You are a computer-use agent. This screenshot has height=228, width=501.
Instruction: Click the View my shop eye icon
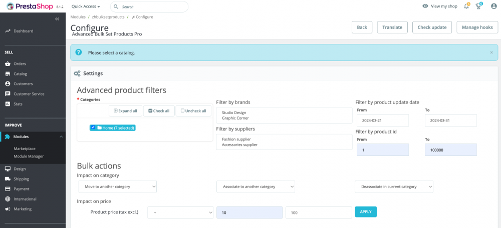point(425,6)
